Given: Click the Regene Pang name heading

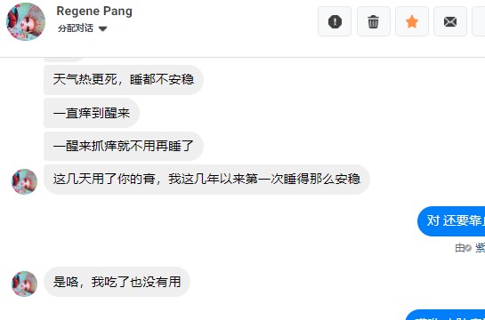Looking at the screenshot, I should 94,12.
